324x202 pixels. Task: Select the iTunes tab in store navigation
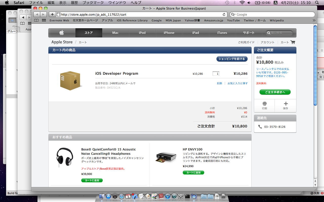click(222, 33)
